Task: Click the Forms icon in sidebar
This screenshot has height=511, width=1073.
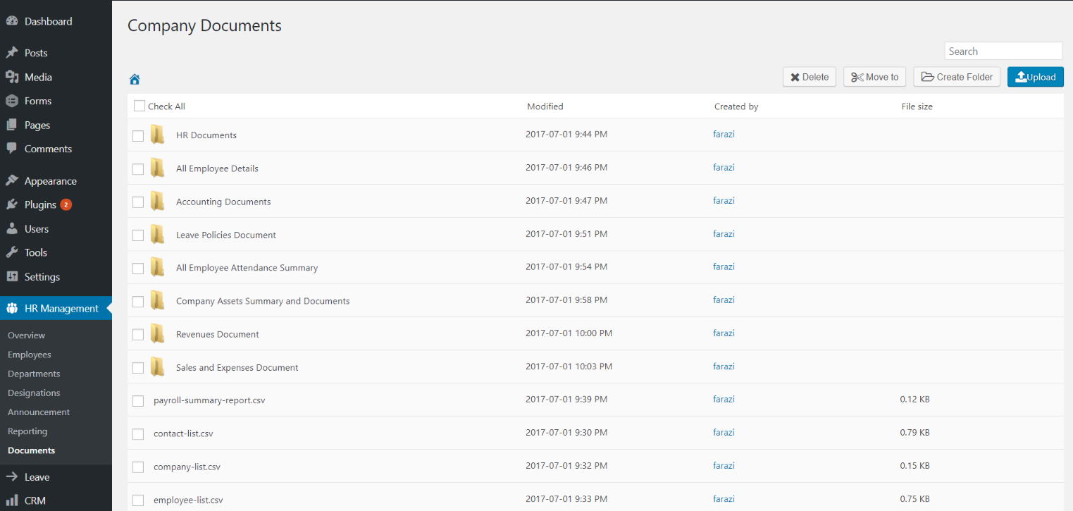Action: 12,101
